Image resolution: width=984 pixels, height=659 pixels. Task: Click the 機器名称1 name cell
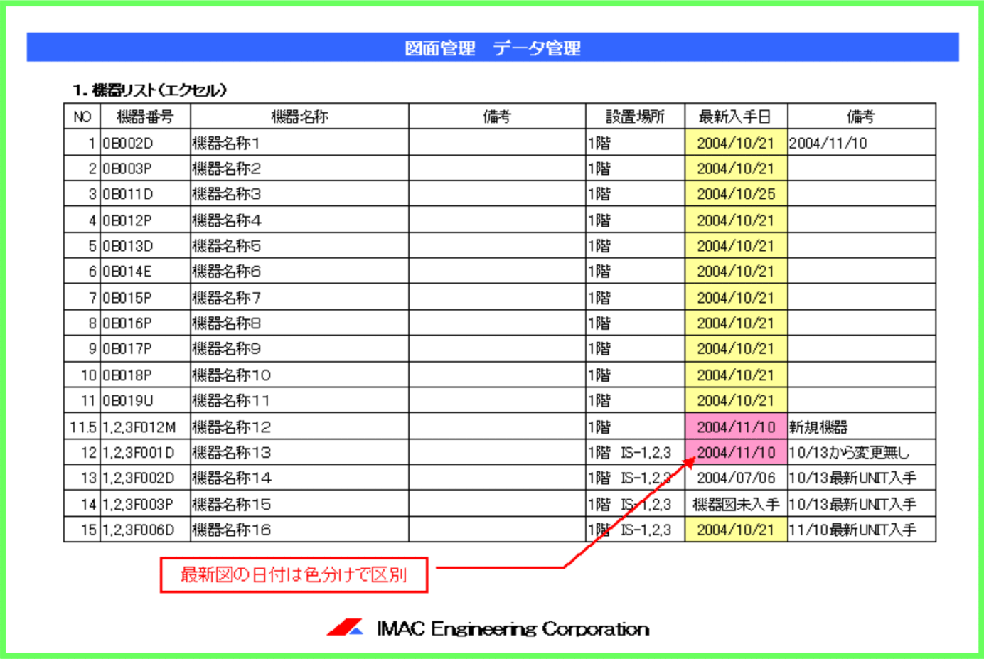point(299,142)
